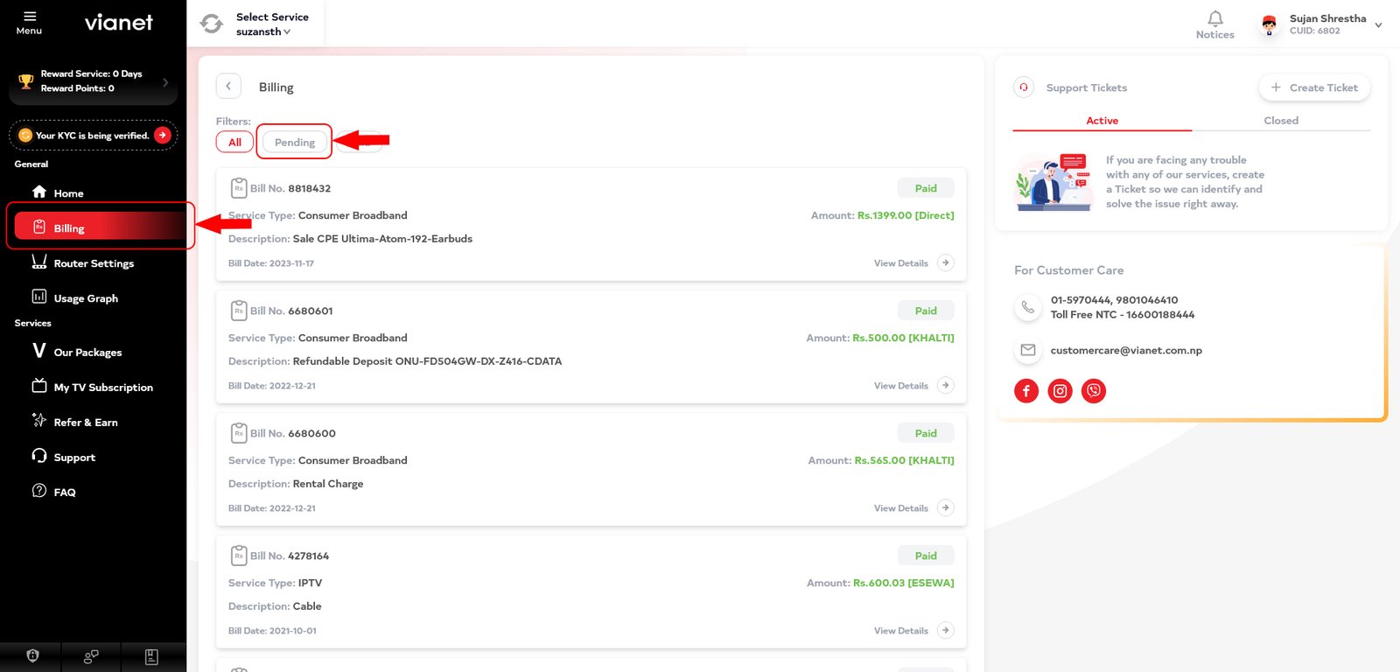This screenshot has width=1400, height=672.
Task: Open Router Settings in sidebar
Action: coord(94,262)
